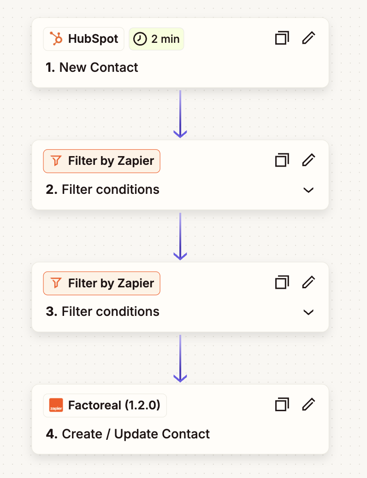The width and height of the screenshot is (367, 478).
Task: Edit the Factoreal step with pencil icon
Action: [x=308, y=405]
